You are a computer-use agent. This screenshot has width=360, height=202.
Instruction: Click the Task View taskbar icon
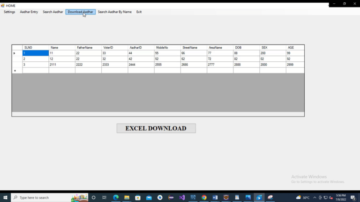[x=104, y=197]
